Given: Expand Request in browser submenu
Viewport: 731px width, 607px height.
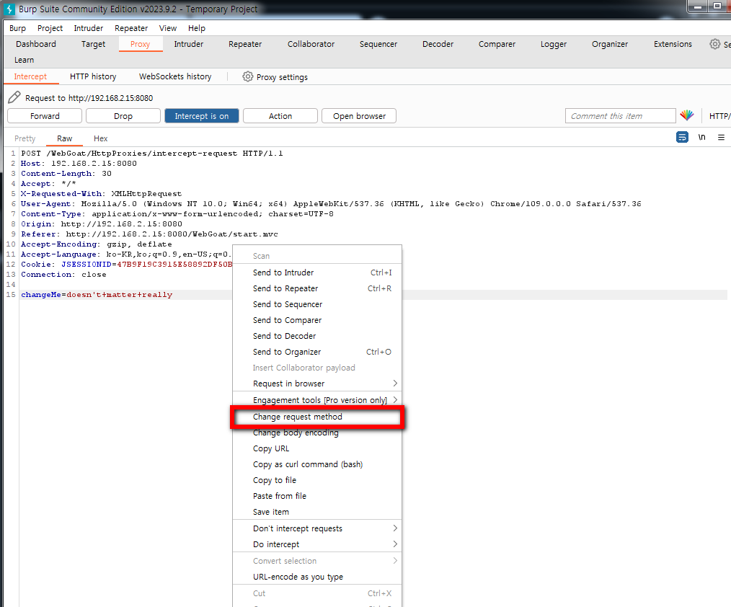Looking at the screenshot, I should pyautogui.click(x=317, y=384).
